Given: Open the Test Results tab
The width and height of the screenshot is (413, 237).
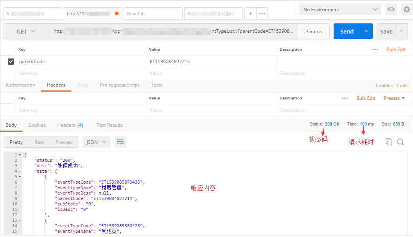Looking at the screenshot, I should [110, 125].
